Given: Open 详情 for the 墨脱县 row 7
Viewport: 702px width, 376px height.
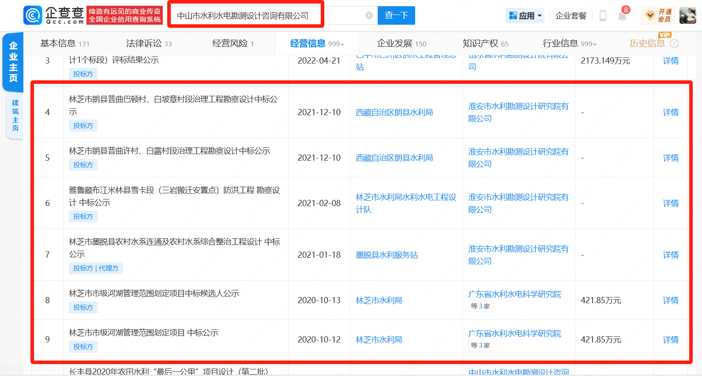Looking at the screenshot, I should 671,255.
